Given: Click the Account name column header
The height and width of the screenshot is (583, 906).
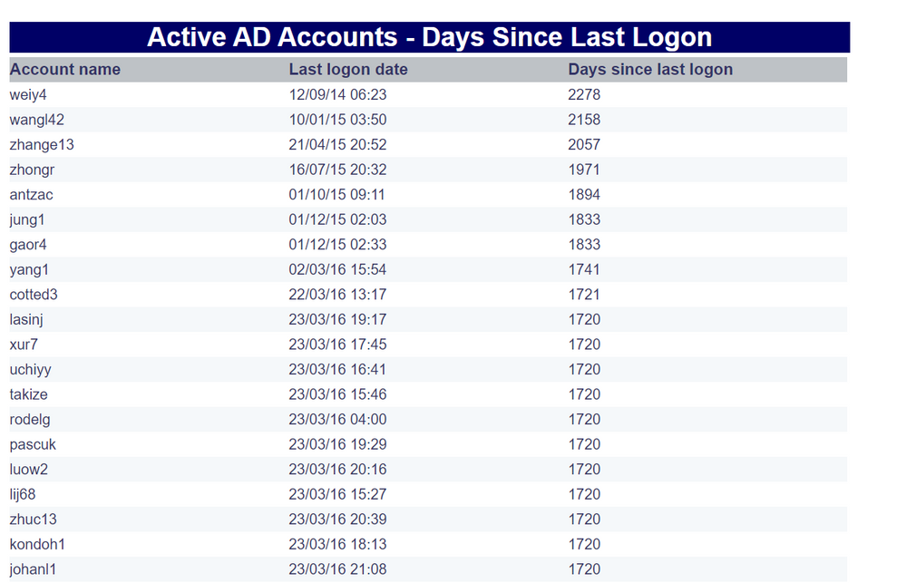Looking at the screenshot, I should click(x=65, y=69).
